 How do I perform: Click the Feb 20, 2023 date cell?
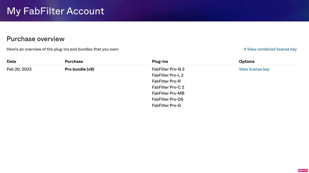pyautogui.click(x=19, y=69)
